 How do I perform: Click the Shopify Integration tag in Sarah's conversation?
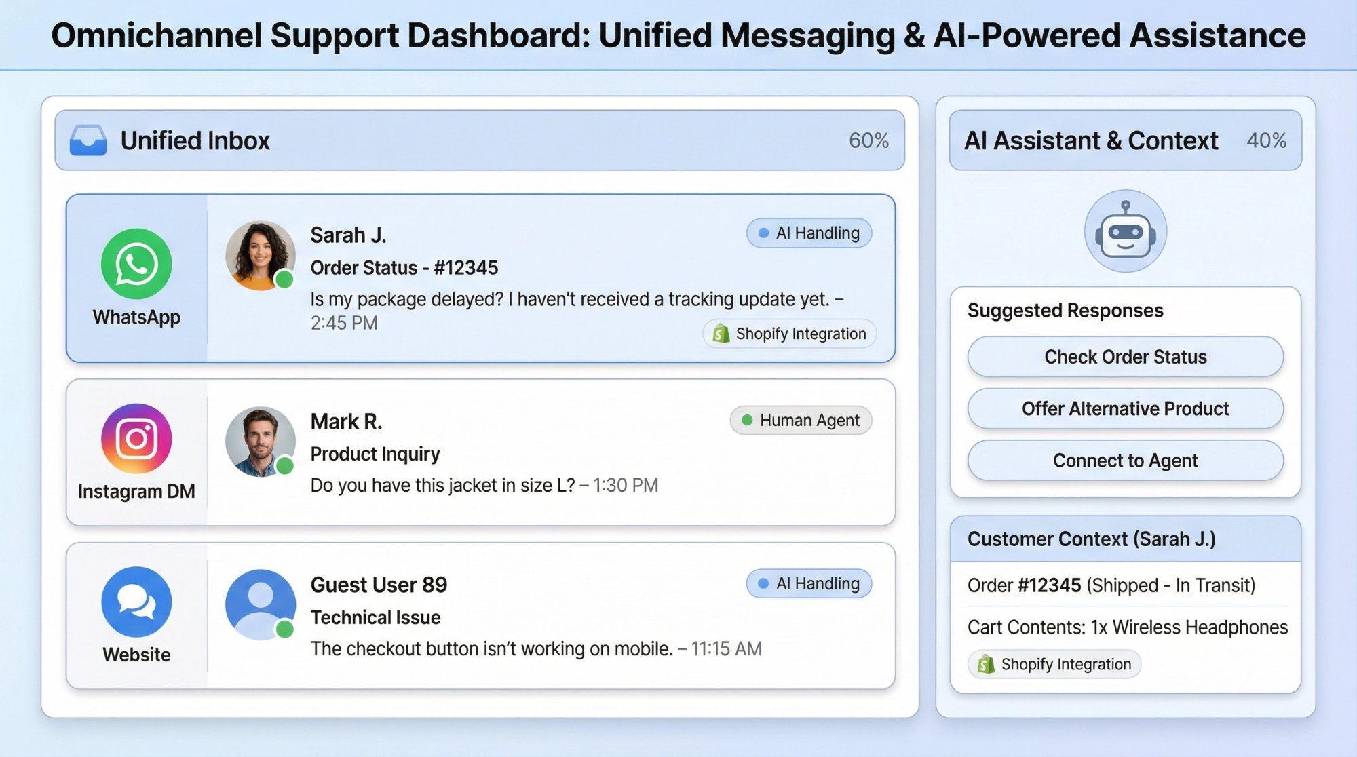pyautogui.click(x=790, y=334)
